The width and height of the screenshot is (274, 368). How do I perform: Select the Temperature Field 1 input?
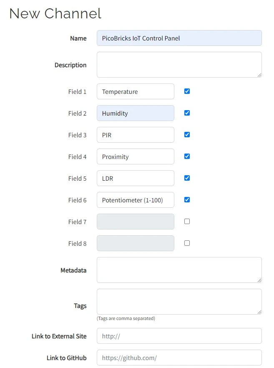pos(136,91)
